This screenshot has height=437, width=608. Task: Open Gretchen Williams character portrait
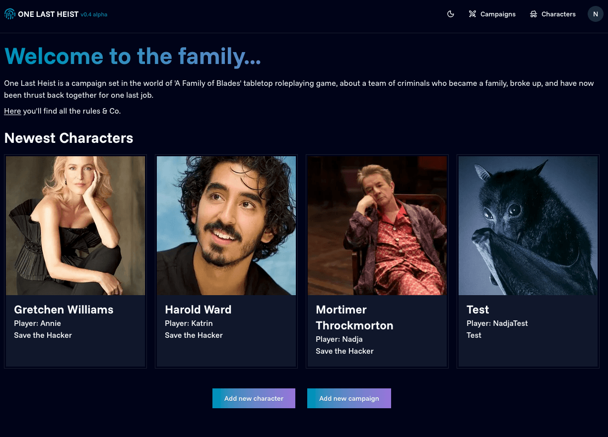point(75,226)
